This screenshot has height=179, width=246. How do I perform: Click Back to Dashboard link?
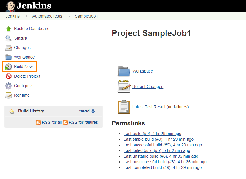pyautogui.click(x=32, y=29)
